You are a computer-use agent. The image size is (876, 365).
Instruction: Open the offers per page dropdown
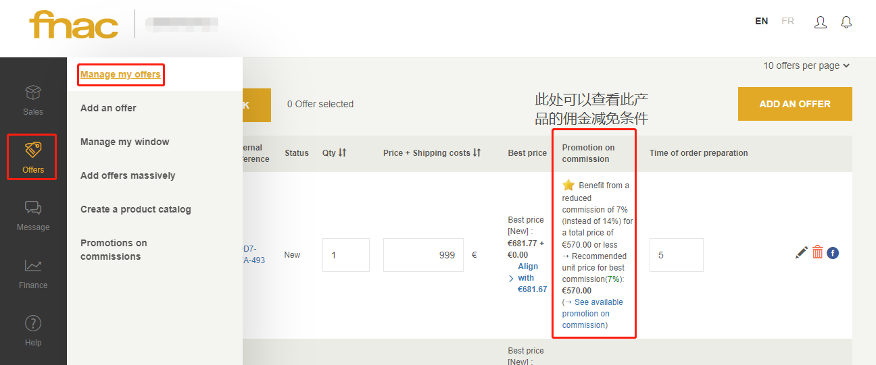click(806, 65)
